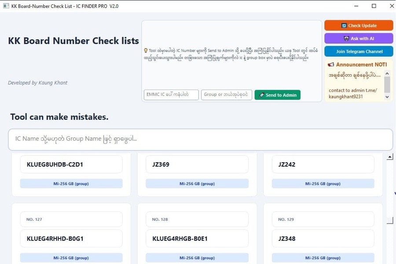Minimize the IC FINDER PRO window
The width and height of the screenshot is (396, 264).
pyautogui.click(x=356, y=6)
